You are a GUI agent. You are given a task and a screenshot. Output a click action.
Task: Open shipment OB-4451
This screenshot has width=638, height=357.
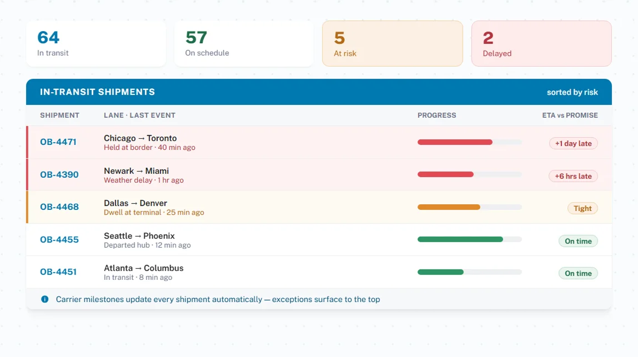pyautogui.click(x=58, y=272)
